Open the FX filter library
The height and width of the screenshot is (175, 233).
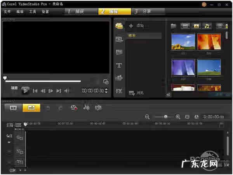[119, 91]
